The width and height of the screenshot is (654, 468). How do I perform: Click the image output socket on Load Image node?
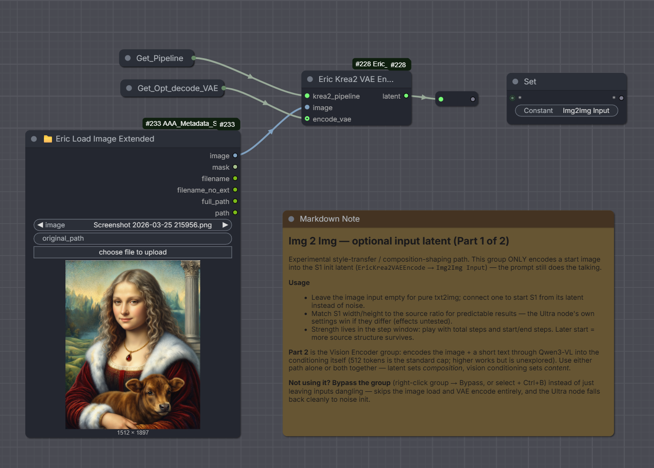click(x=235, y=155)
